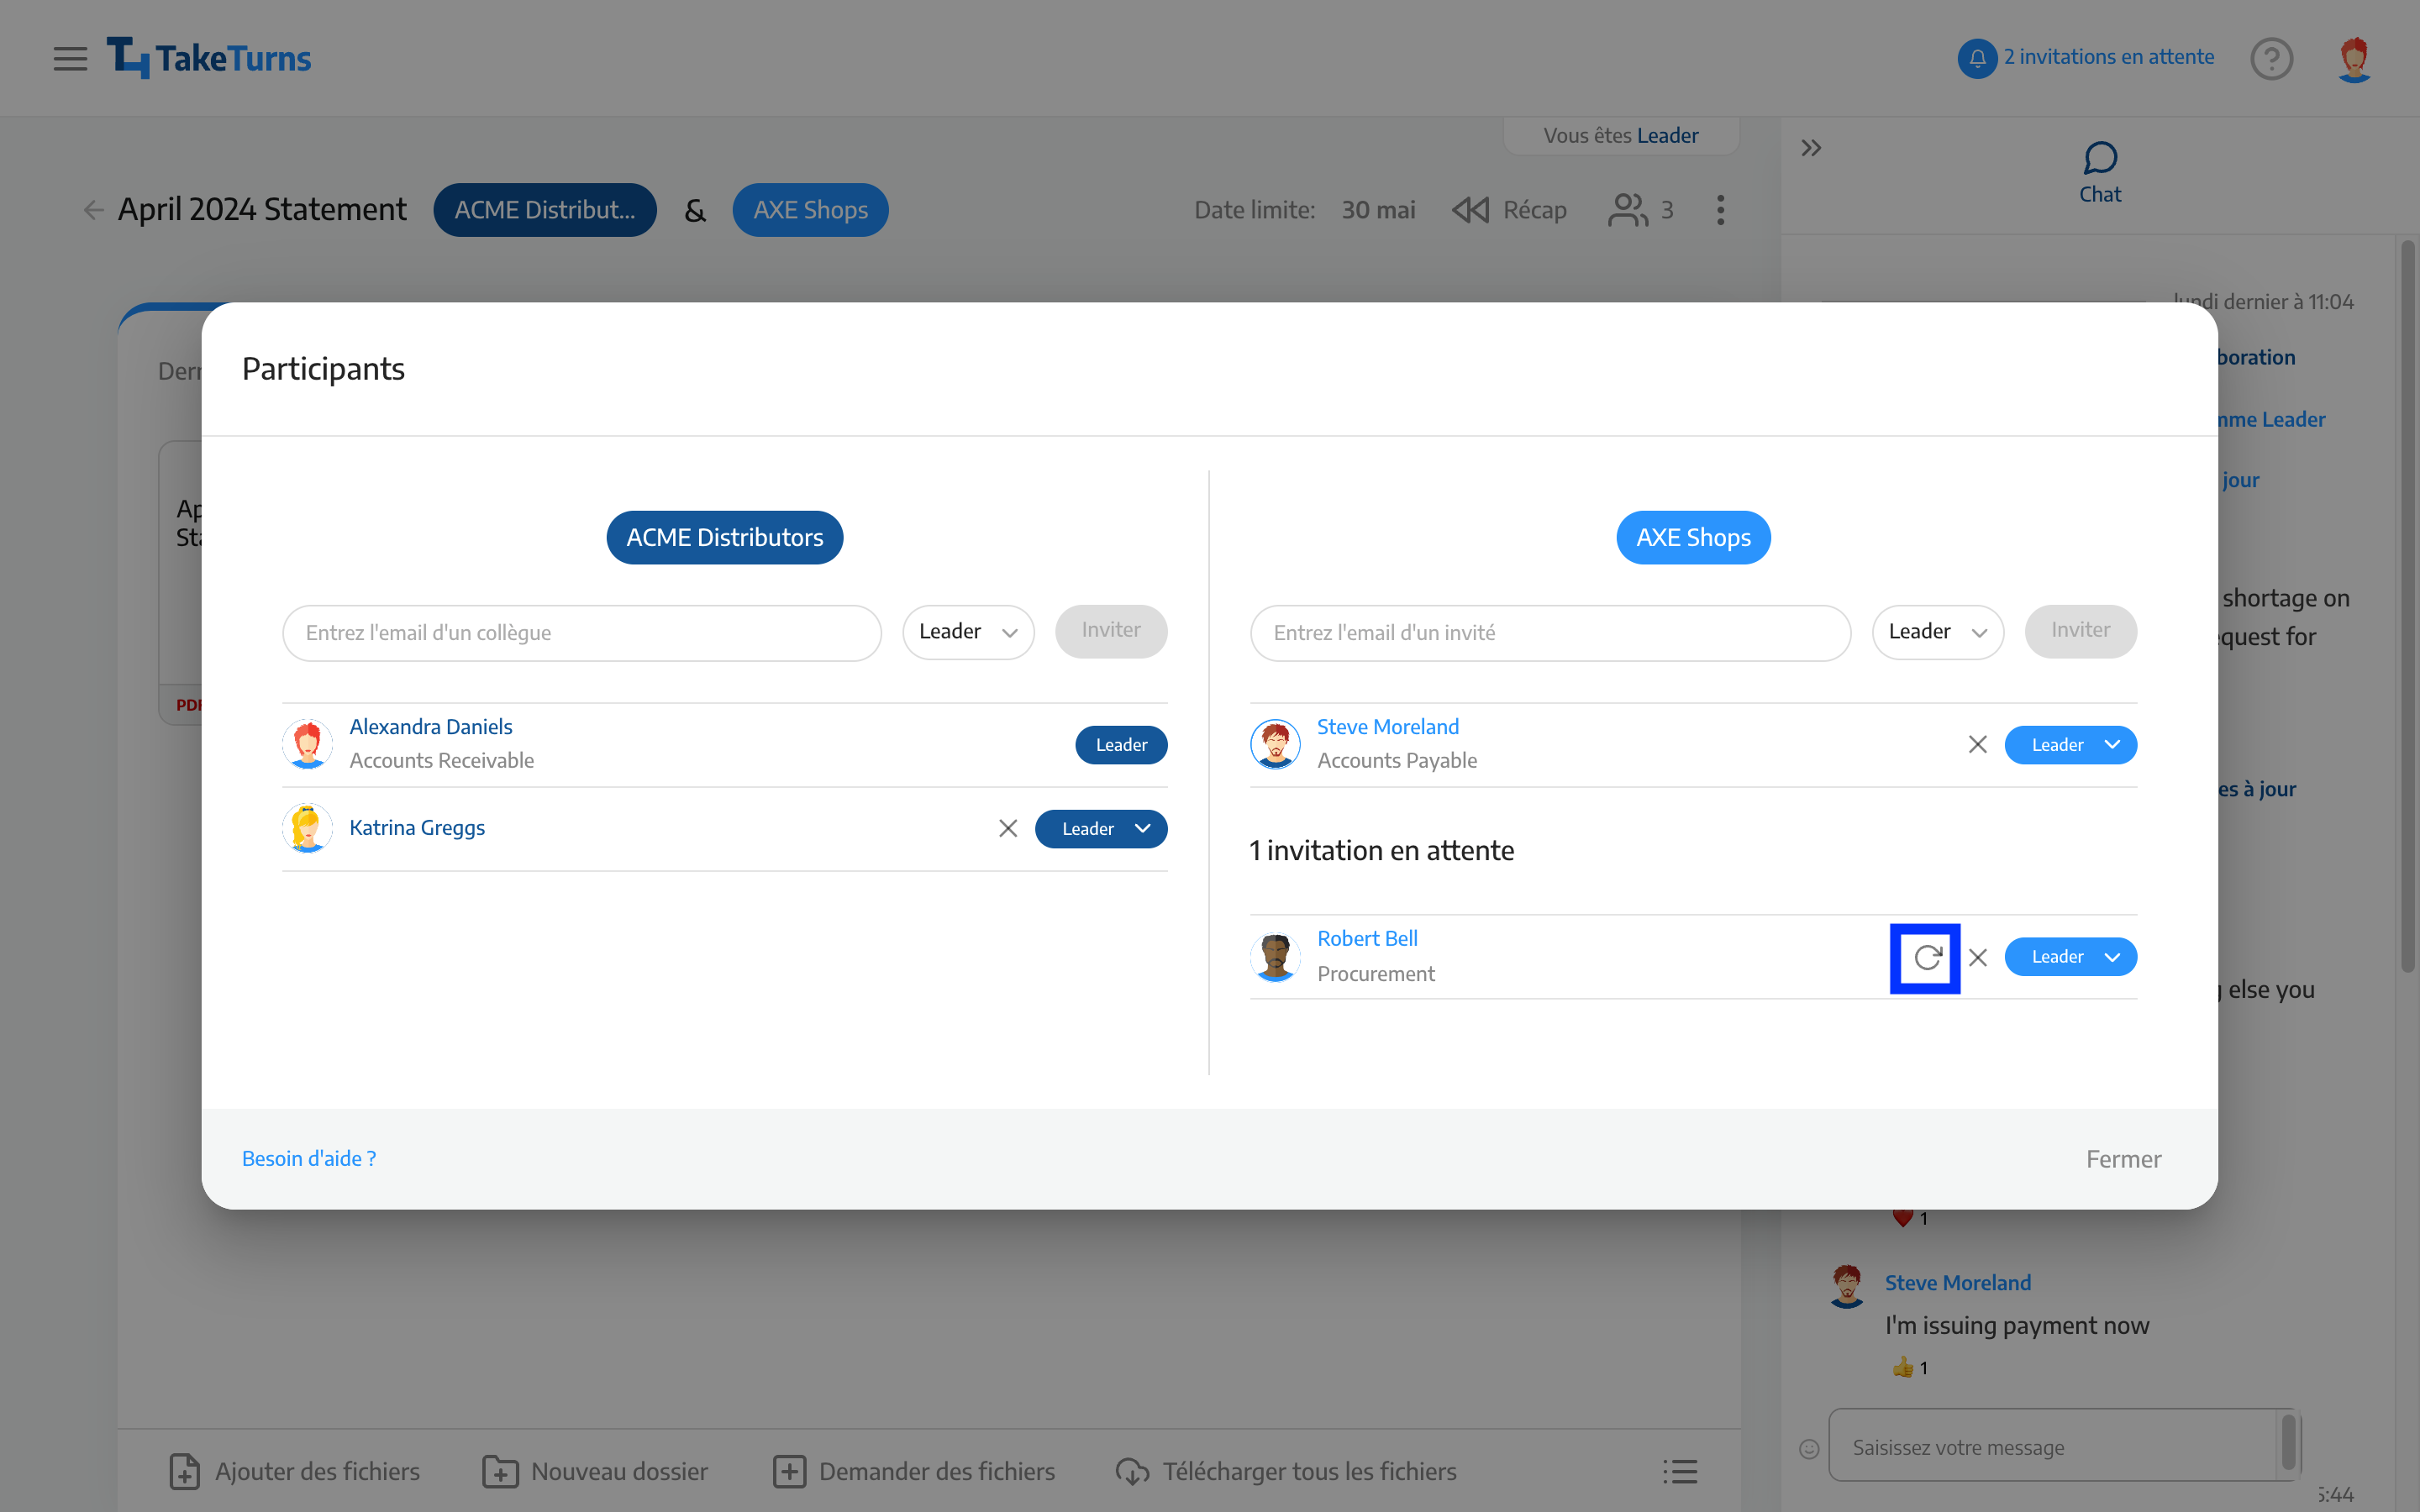The image size is (2420, 1512).
Task: Open Katrina Greggs' Leader role dropdown
Action: [x=1101, y=829]
